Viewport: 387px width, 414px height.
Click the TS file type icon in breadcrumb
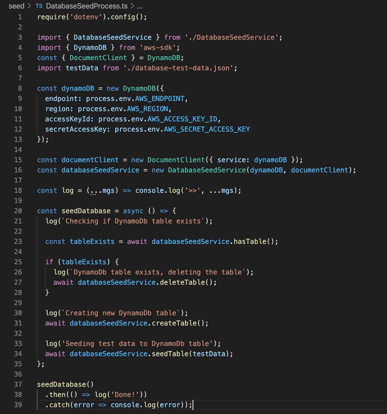[x=39, y=6]
